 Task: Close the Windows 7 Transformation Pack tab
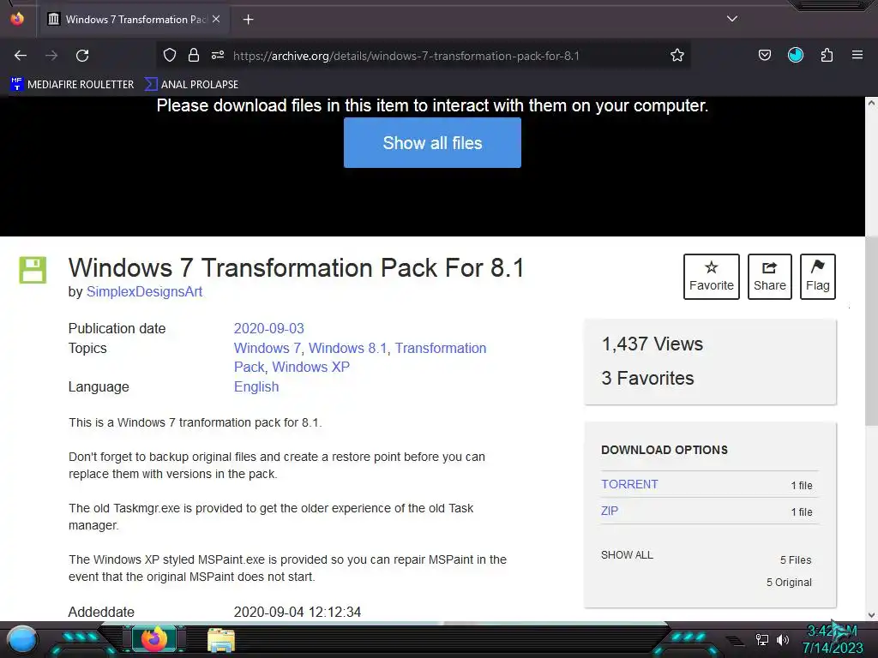(x=216, y=19)
